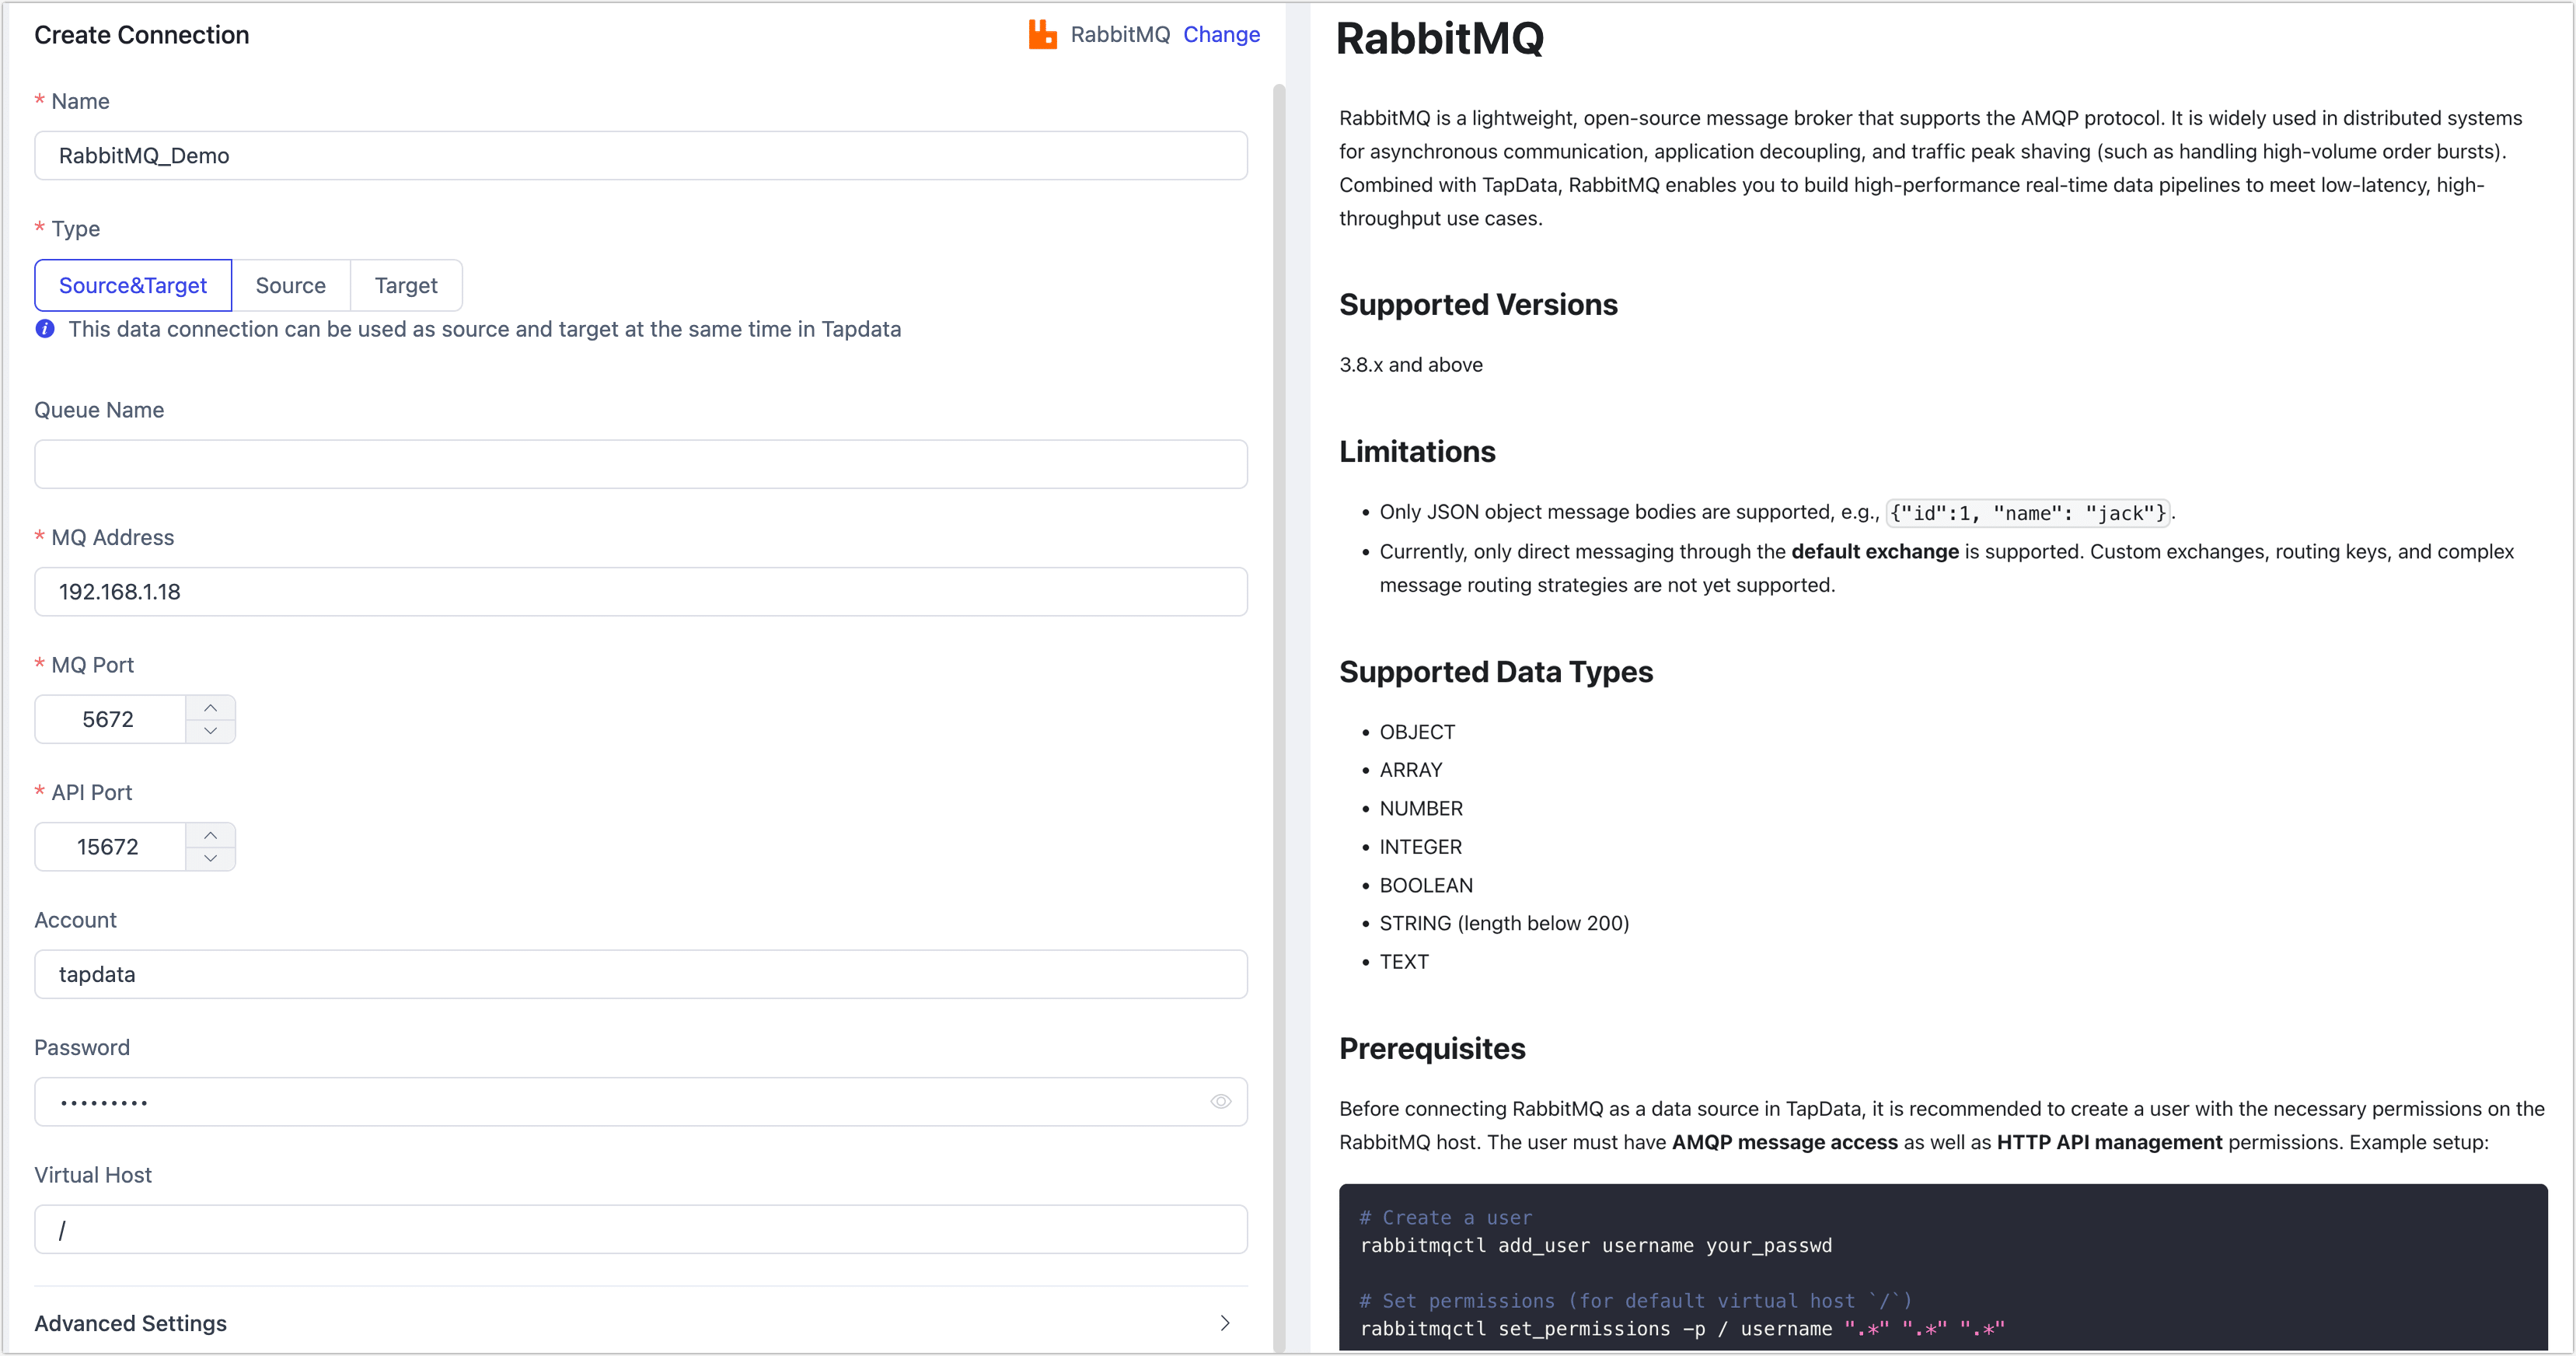The image size is (2576, 1356).
Task: Click the API Port increment arrow
Action: 211,834
